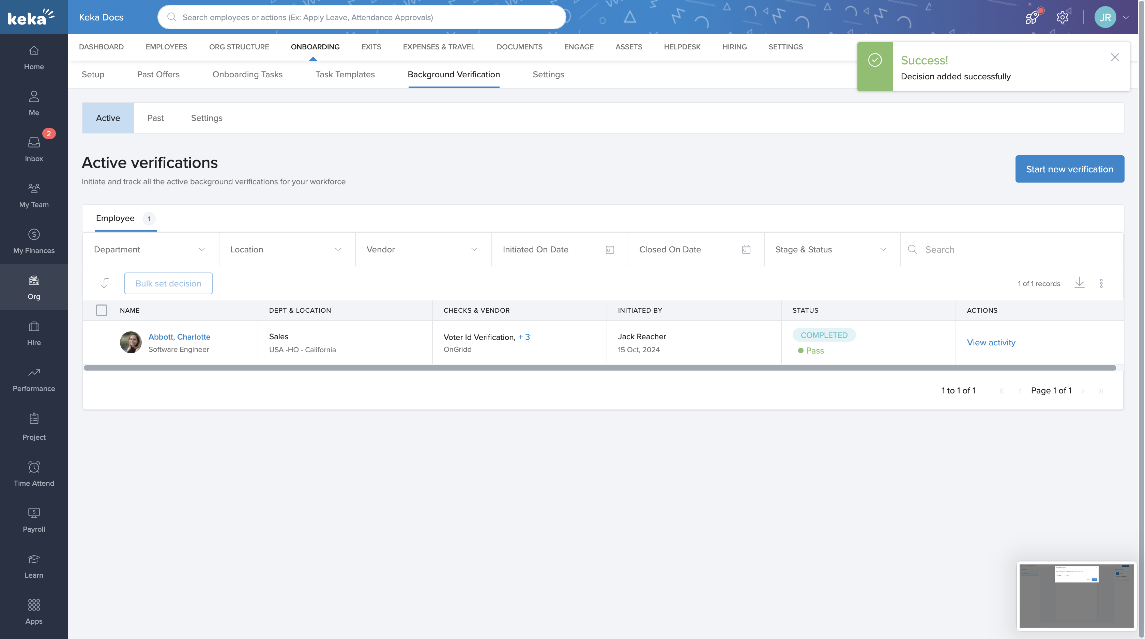
Task: Click Start new verification button
Action: point(1069,169)
